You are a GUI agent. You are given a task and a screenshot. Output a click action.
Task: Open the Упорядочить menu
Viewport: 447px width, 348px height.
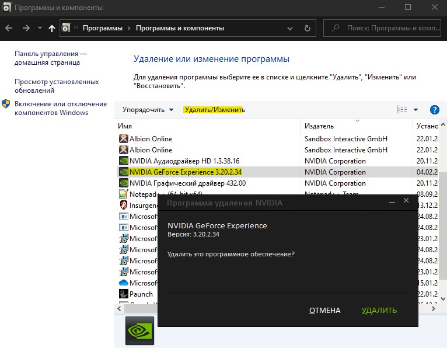148,110
